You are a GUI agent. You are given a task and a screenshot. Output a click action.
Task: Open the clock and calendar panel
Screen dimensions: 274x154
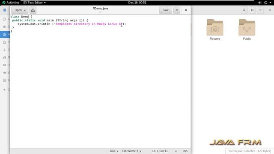(x=137, y=3)
